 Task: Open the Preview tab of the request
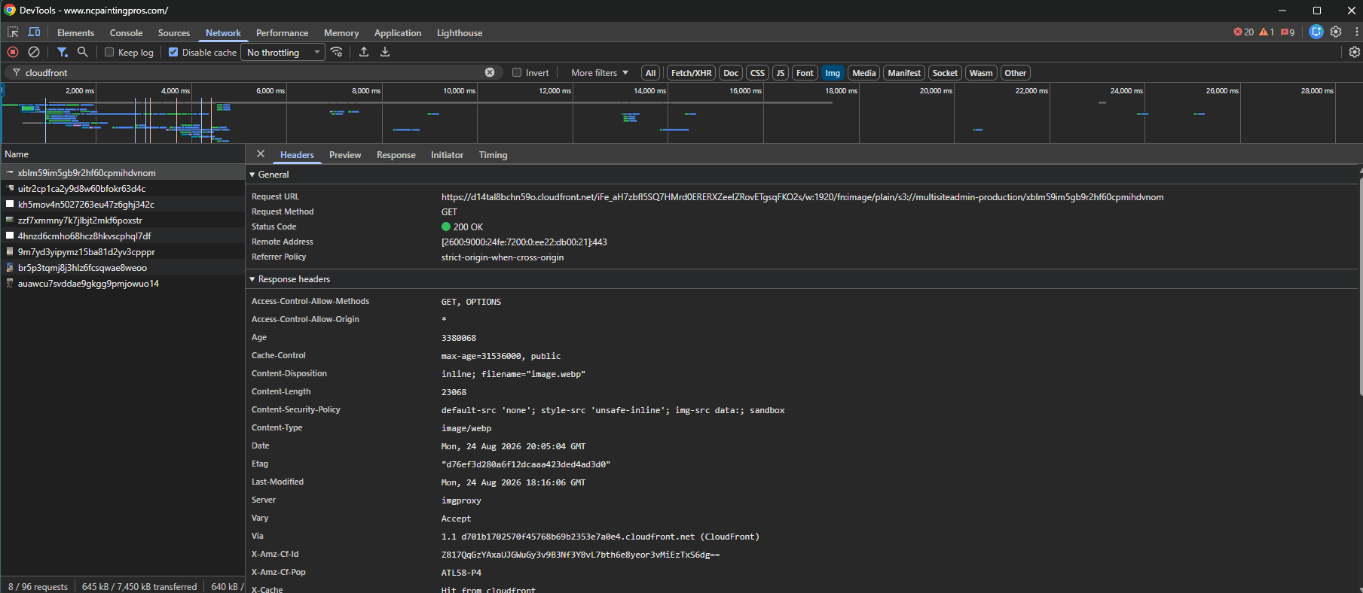[x=345, y=155]
